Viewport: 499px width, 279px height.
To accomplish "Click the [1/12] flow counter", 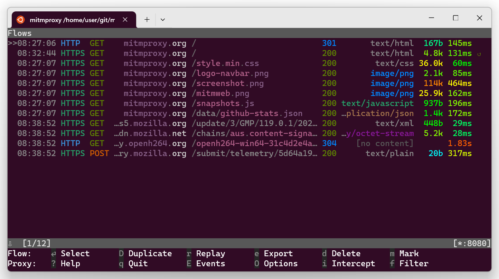I will (x=37, y=243).
